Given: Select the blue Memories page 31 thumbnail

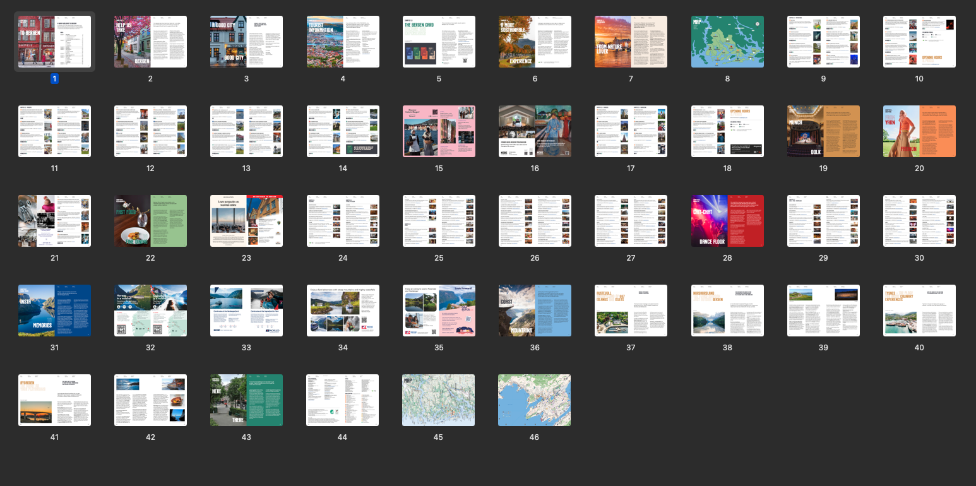Looking at the screenshot, I should (x=54, y=311).
